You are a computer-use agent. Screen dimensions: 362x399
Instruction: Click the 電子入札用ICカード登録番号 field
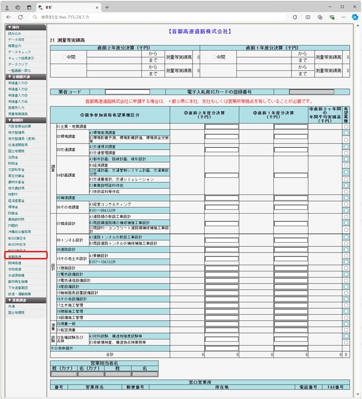point(312,92)
